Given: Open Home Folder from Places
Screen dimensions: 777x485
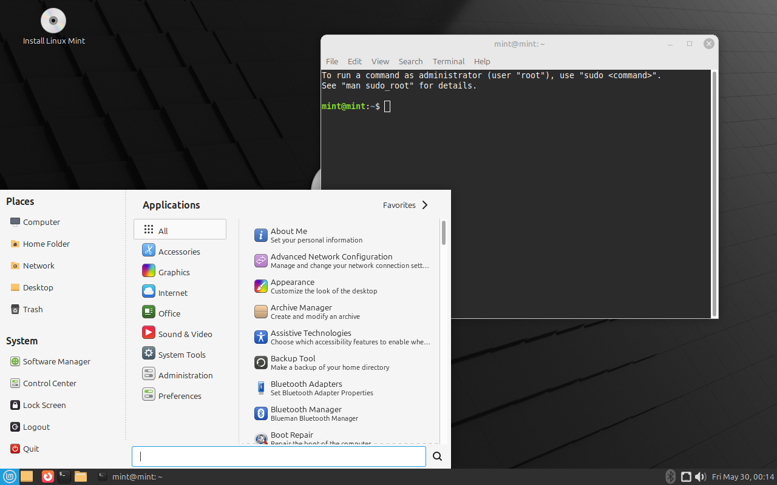Looking at the screenshot, I should pyautogui.click(x=40, y=244).
